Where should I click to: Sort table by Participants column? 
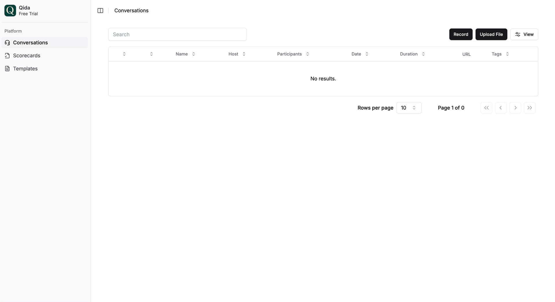click(293, 54)
